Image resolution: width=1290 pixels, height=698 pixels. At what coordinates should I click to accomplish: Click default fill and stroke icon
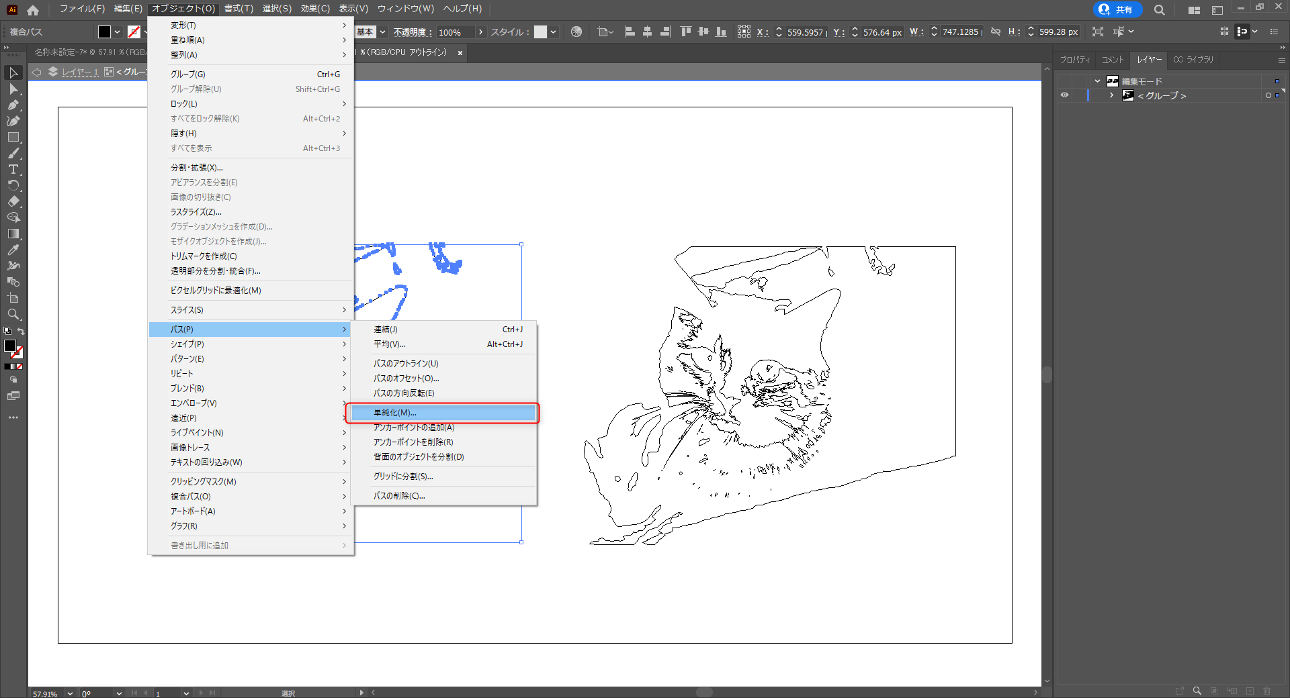7,332
